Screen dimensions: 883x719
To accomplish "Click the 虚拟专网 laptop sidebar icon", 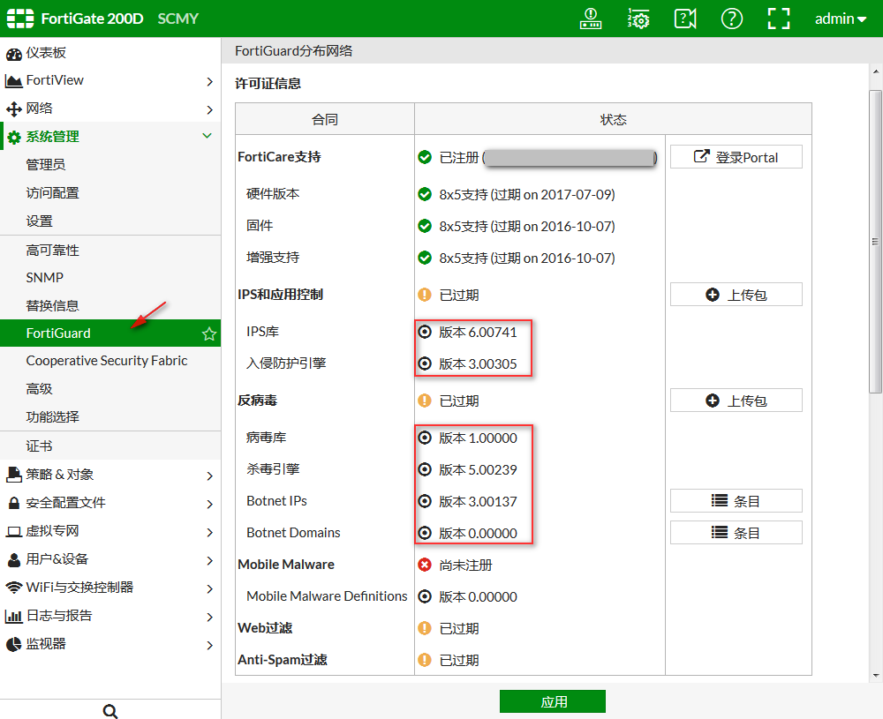I will (13, 532).
